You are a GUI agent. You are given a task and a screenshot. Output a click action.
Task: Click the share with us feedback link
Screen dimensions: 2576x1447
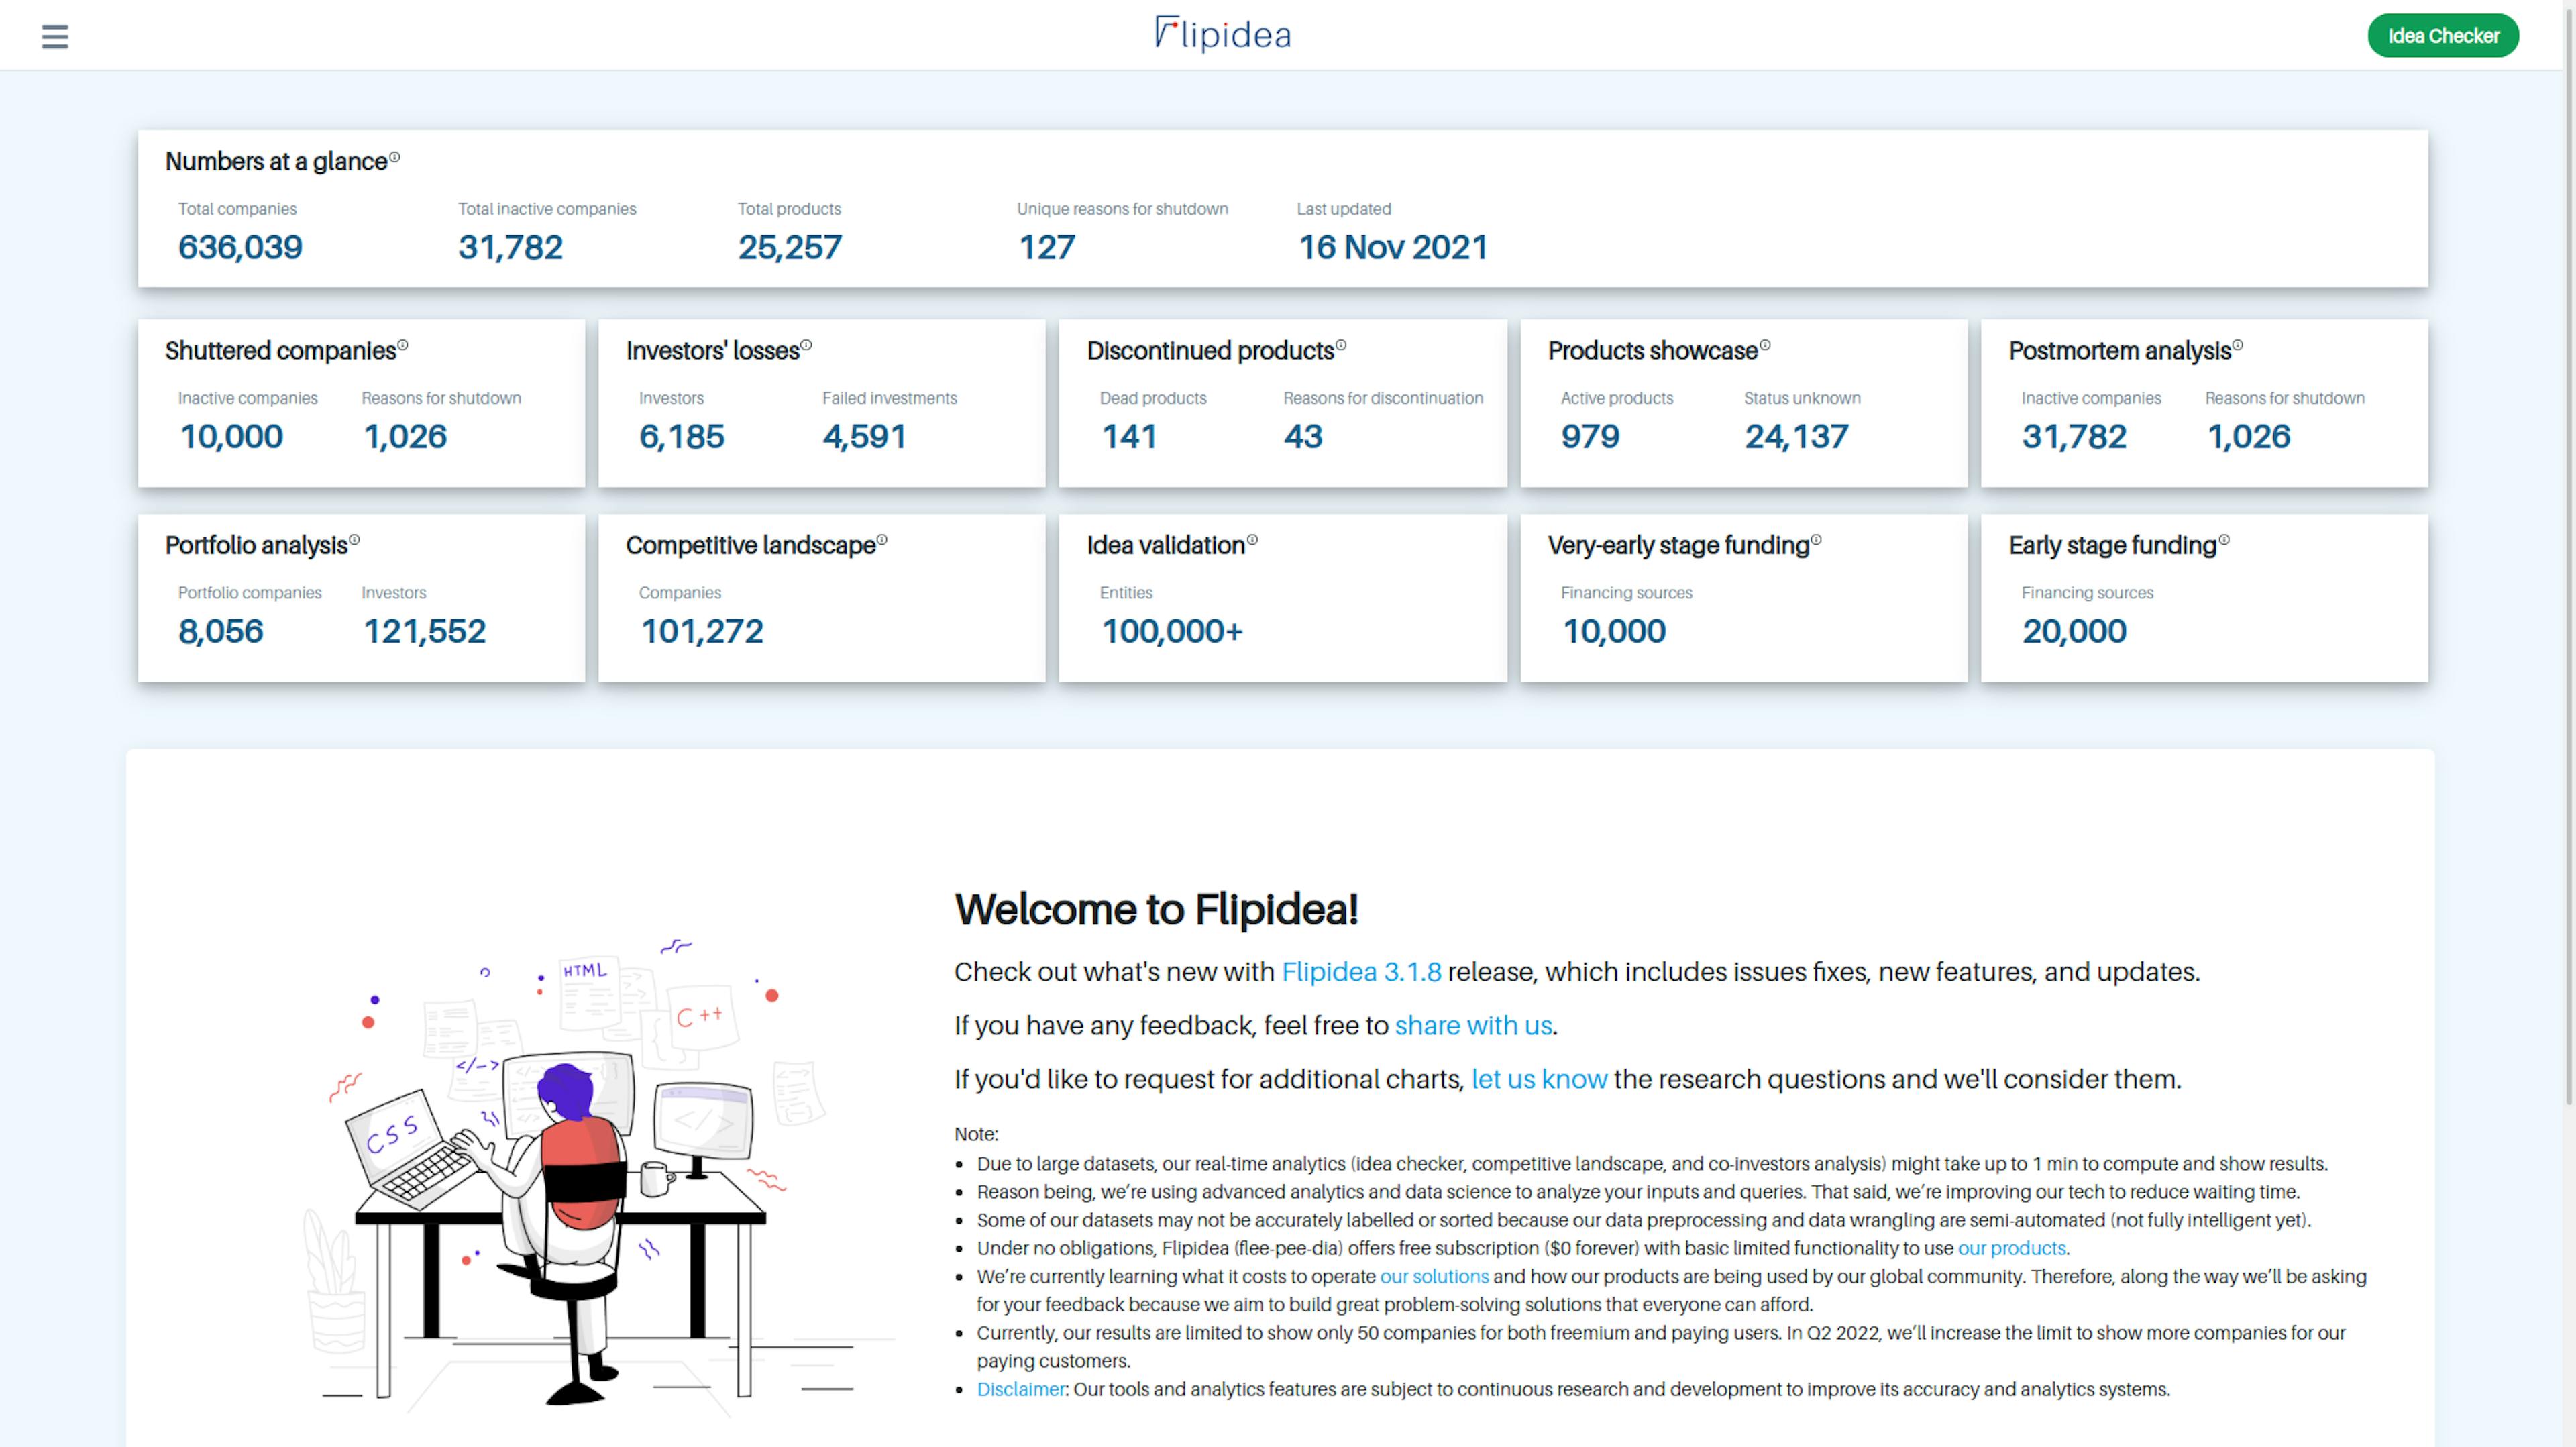pyautogui.click(x=1474, y=1026)
